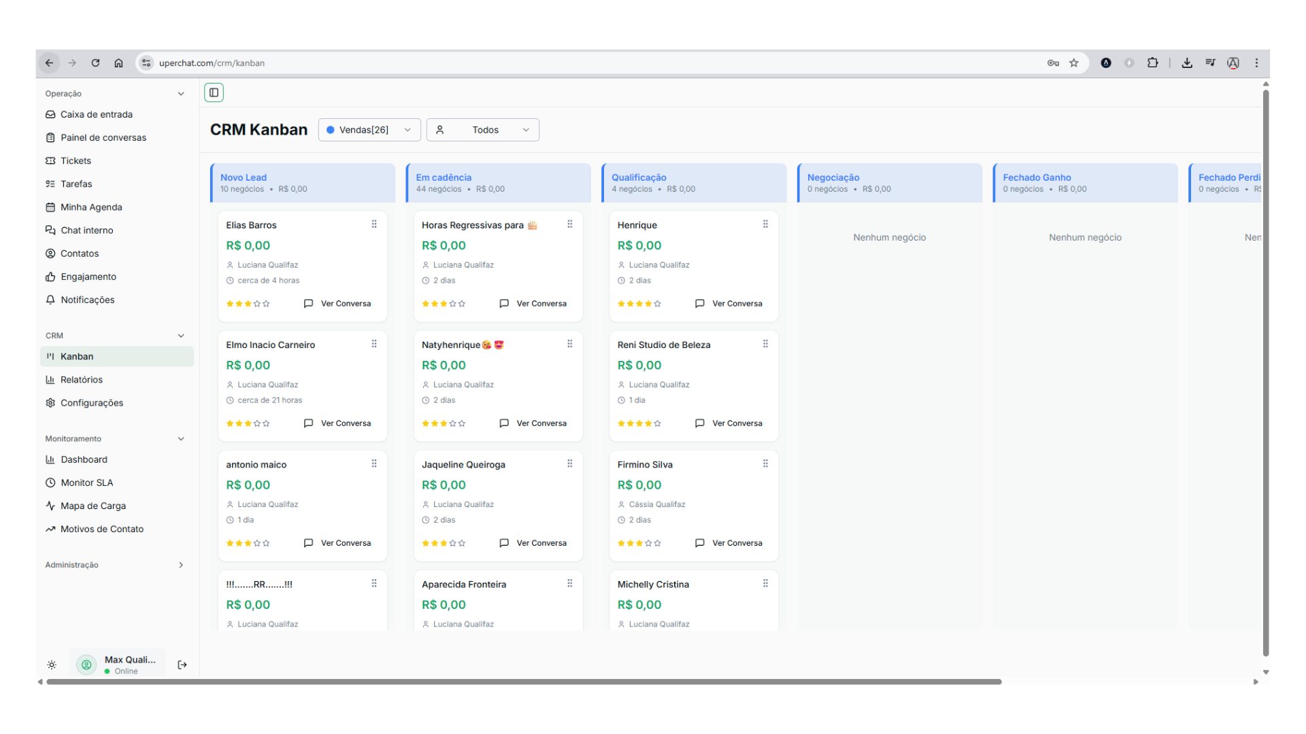Open Notificações bell item
1306x734 pixels.
pyautogui.click(x=87, y=300)
